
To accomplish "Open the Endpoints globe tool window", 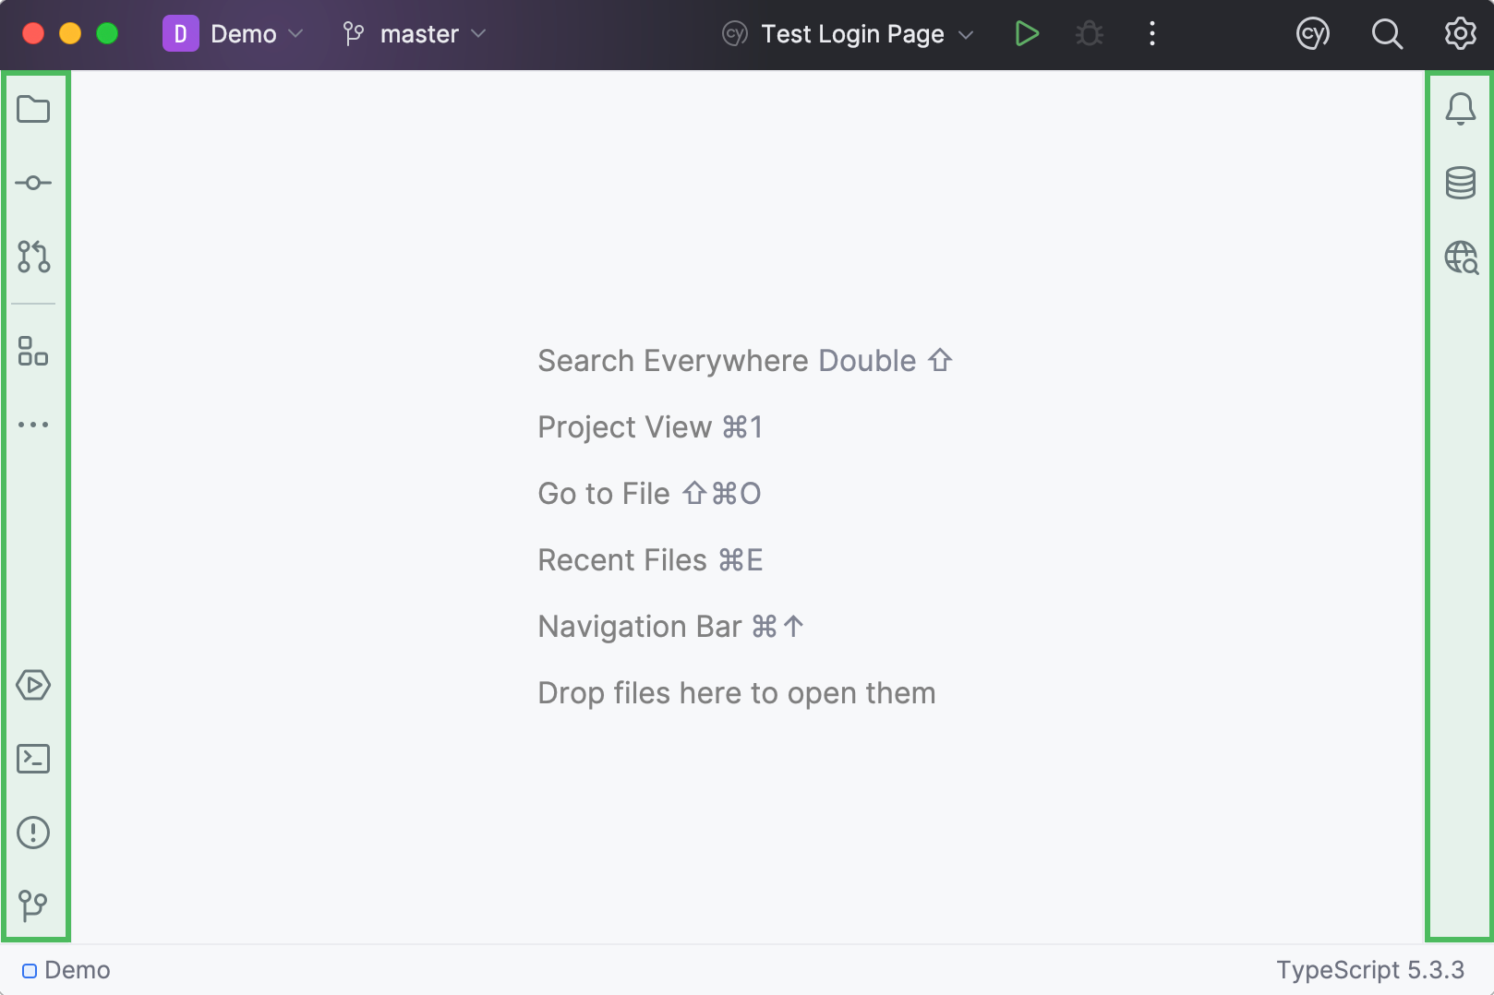I will pyautogui.click(x=1462, y=258).
